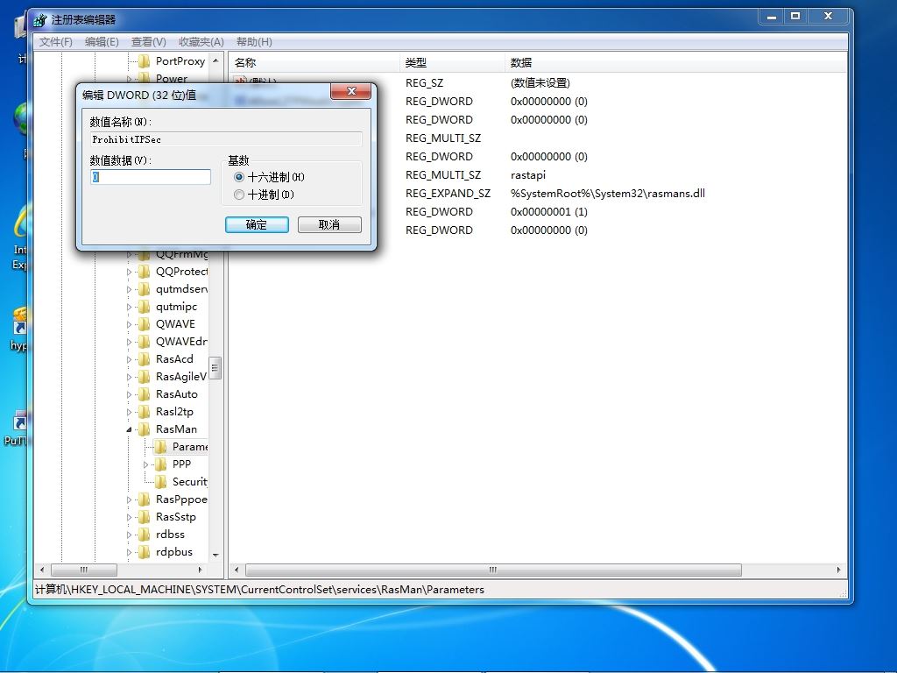Close the 编辑 DWORD dialog
Image resolution: width=897 pixels, height=673 pixels.
click(350, 91)
